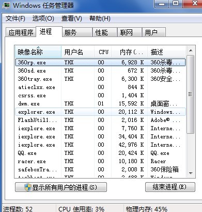
Task: Sort by 映像名称 column header
Action: coord(38,52)
